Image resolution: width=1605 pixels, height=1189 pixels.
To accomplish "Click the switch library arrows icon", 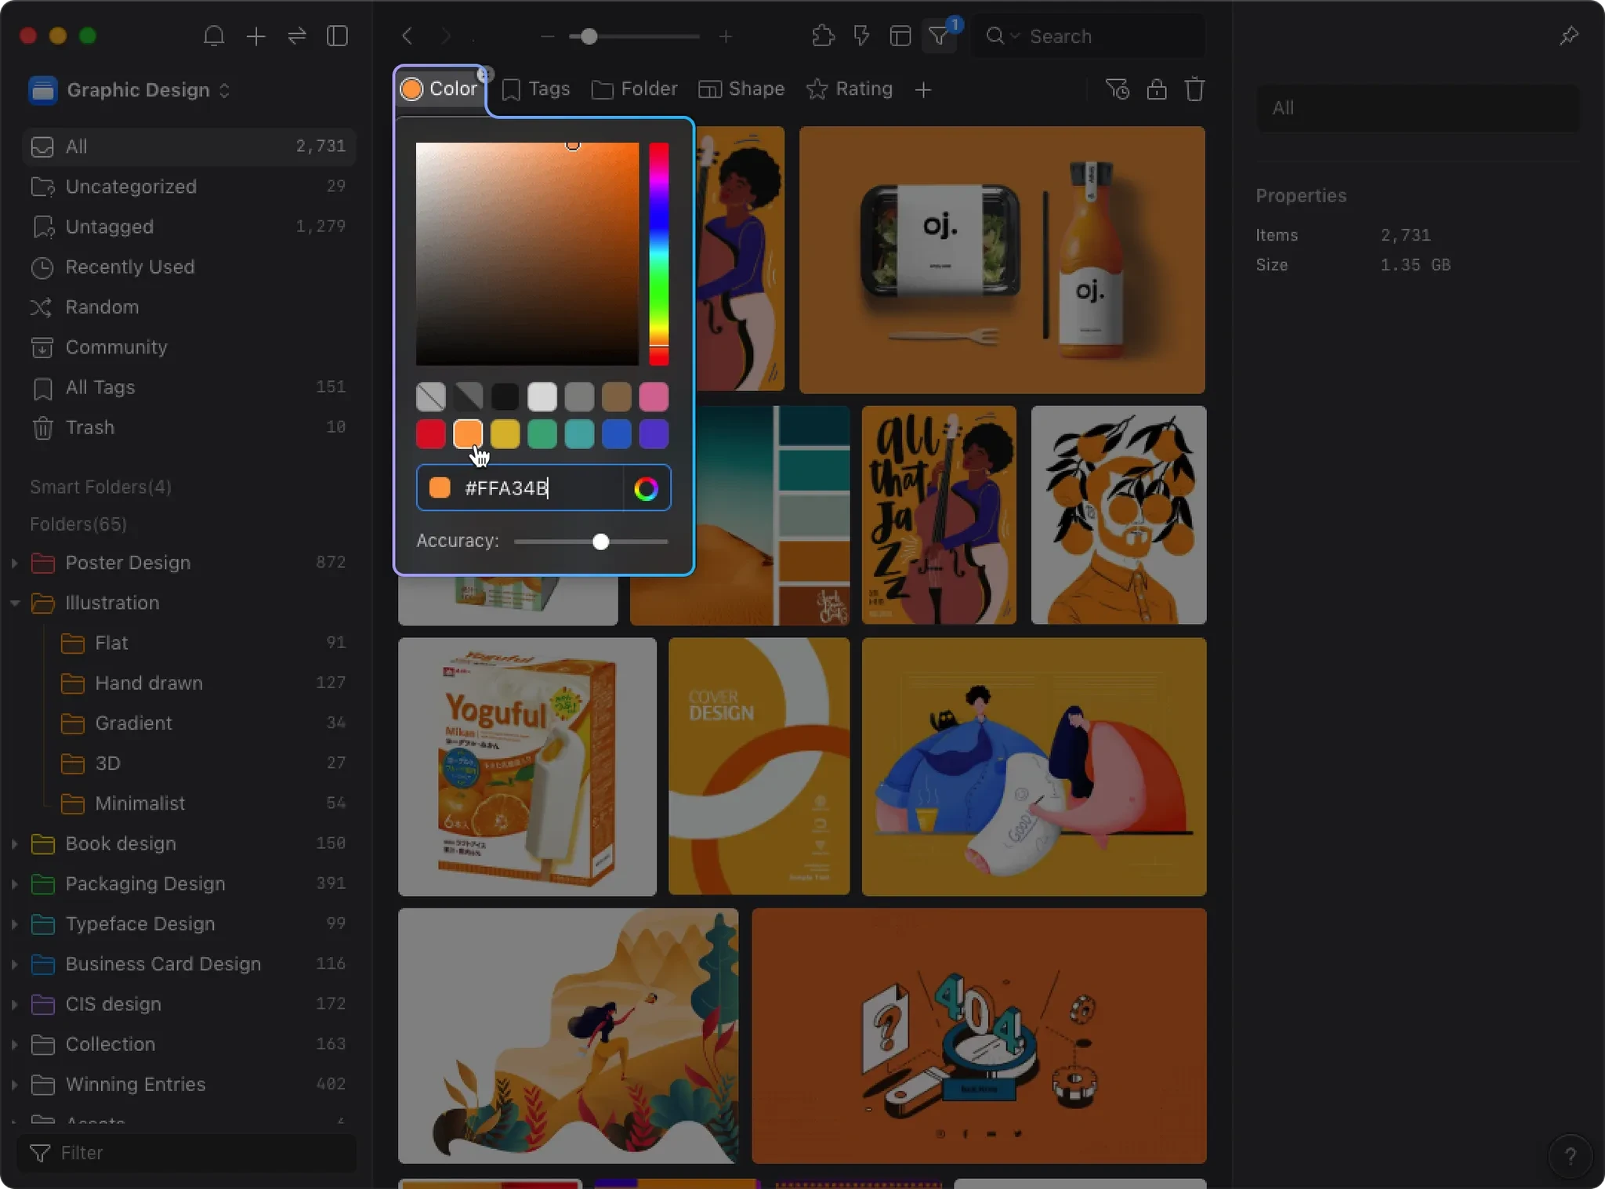I will (297, 36).
